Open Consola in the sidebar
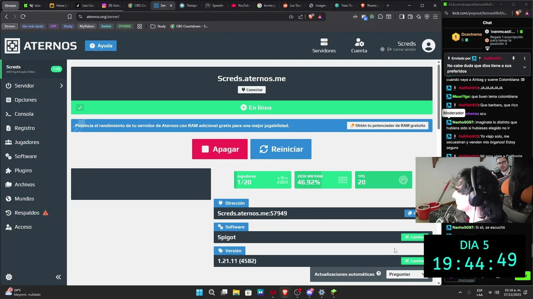Screen dimensions: 533x299 [33, 114]
